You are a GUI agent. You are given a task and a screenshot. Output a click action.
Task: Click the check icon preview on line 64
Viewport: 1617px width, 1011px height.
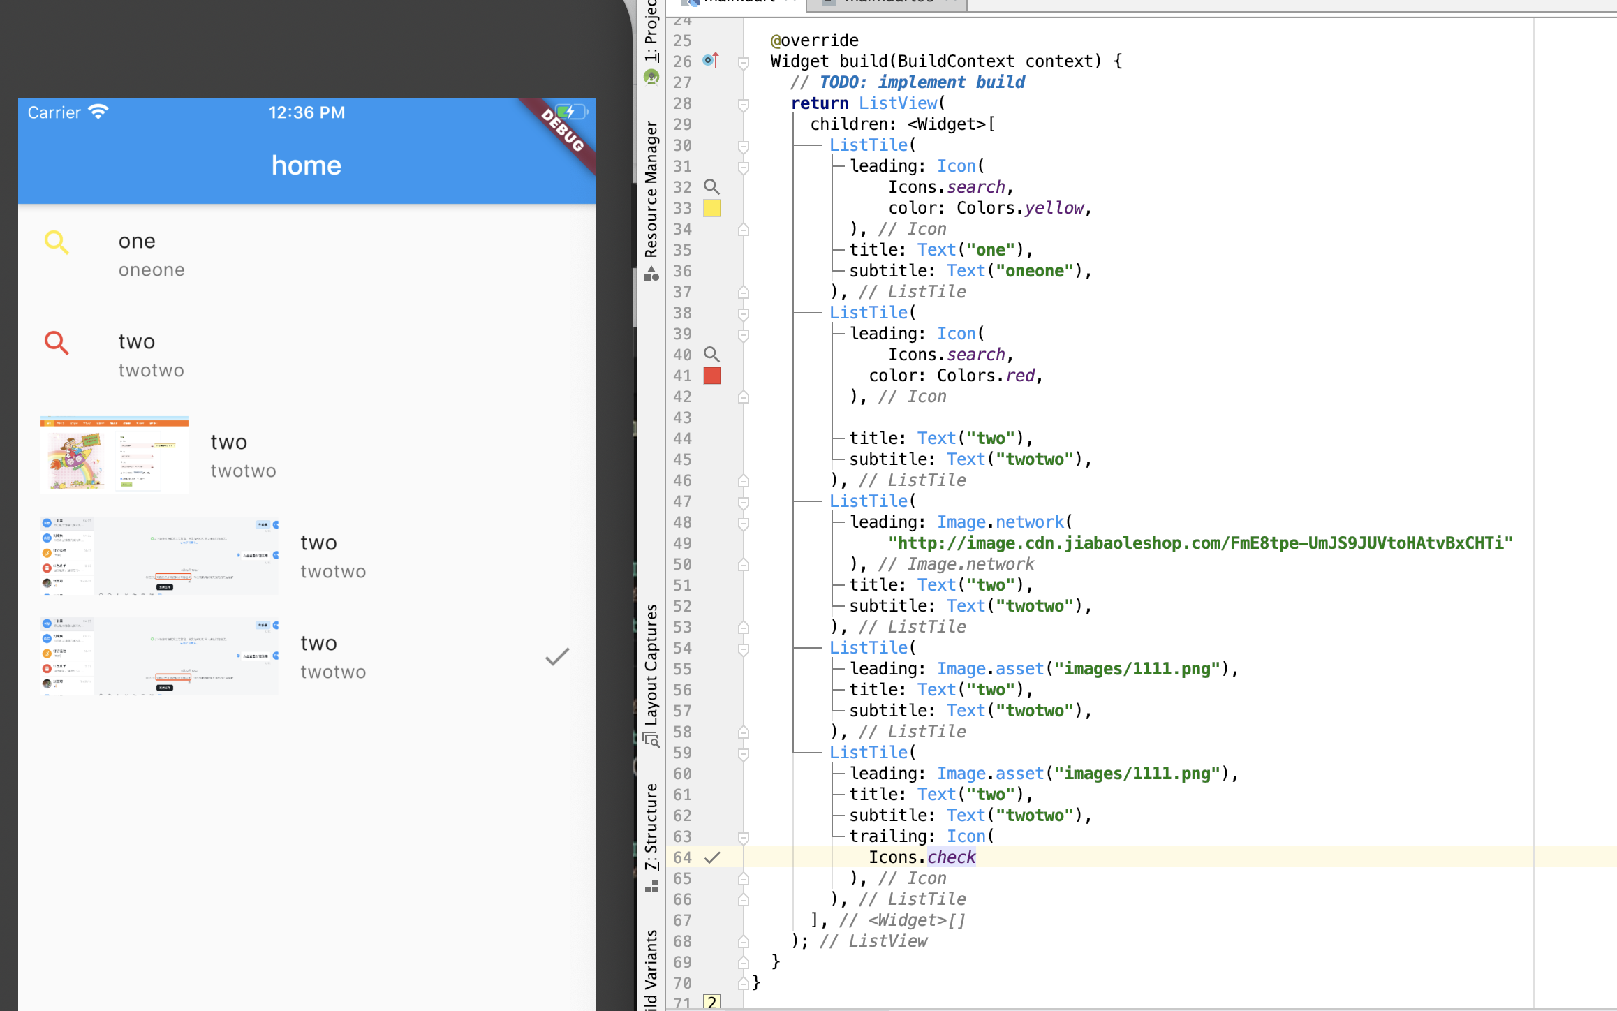pyautogui.click(x=712, y=857)
